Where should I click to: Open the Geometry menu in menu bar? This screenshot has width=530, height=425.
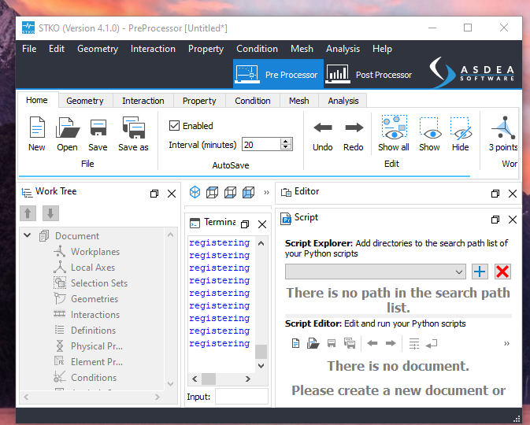pos(98,49)
